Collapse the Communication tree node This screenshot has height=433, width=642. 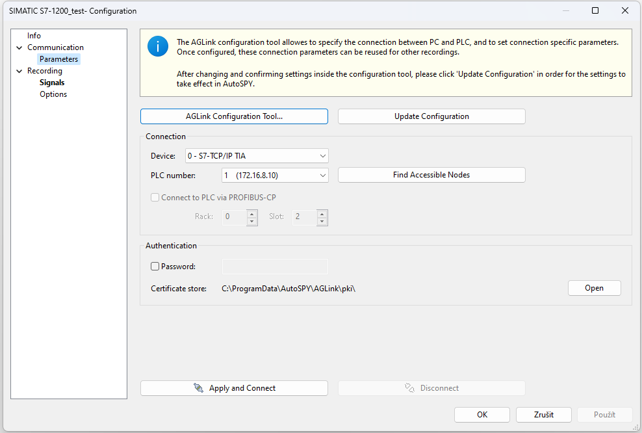tap(19, 47)
